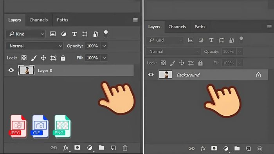Create new group in right panel
The image size is (274, 154).
pyautogui.click(x=237, y=148)
